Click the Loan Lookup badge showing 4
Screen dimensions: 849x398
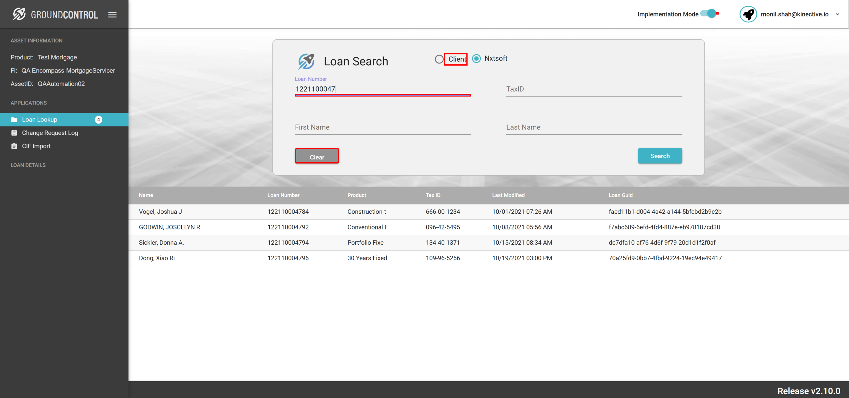[x=98, y=120]
